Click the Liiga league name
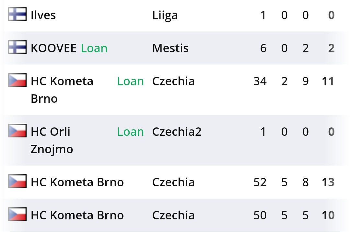Viewport: 350px width, 232px height. coord(165,15)
